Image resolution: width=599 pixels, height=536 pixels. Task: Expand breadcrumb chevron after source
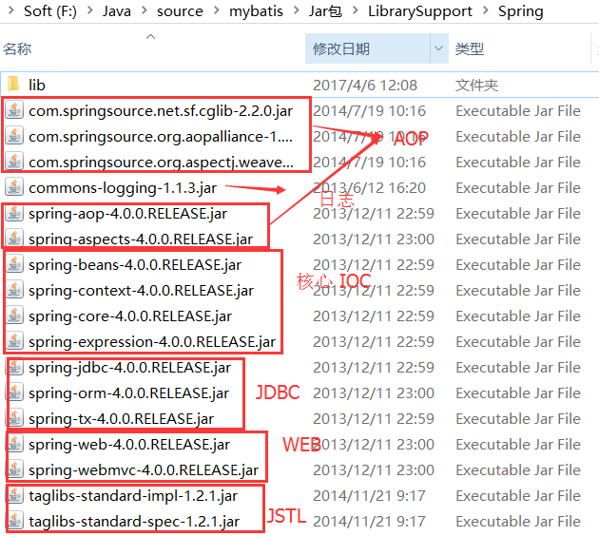216,10
